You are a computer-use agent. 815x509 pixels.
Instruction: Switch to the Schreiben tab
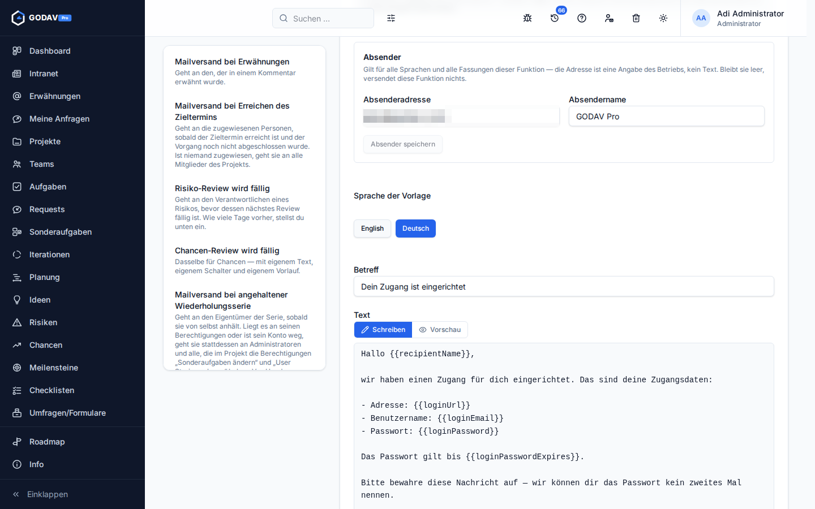383,330
